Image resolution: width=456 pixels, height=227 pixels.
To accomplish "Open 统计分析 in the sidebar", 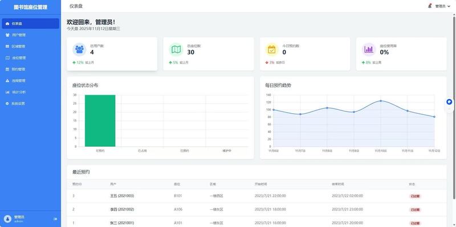I will (30, 92).
